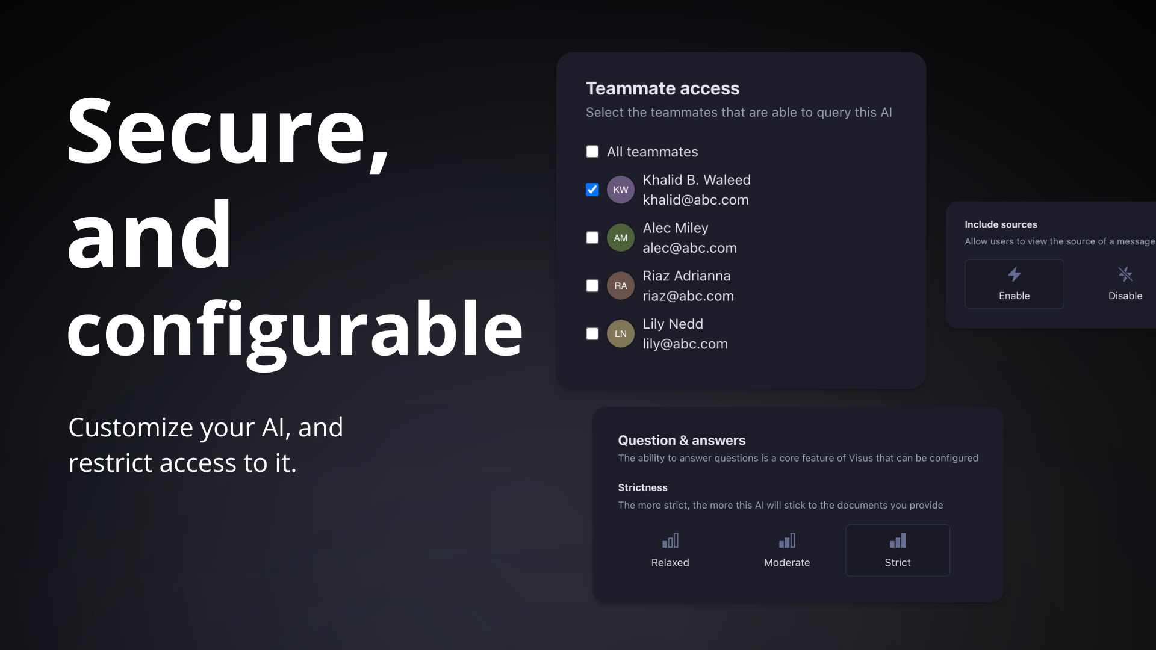This screenshot has width=1156, height=650.
Task: Click the Teammate access heading
Action: pyautogui.click(x=662, y=88)
